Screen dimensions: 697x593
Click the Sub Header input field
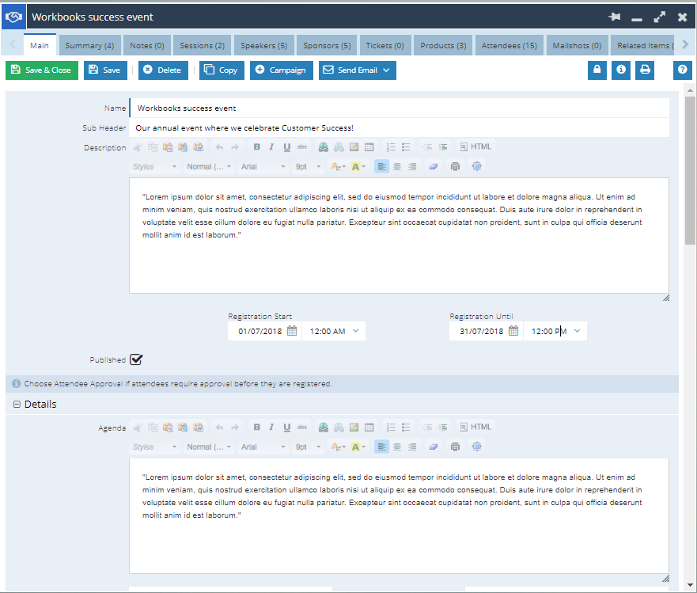[x=400, y=127]
